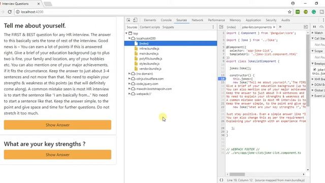Toggle the debugger sidebar icon
The height and width of the screenshot is (183, 325).
pyautogui.click(x=306, y=27)
